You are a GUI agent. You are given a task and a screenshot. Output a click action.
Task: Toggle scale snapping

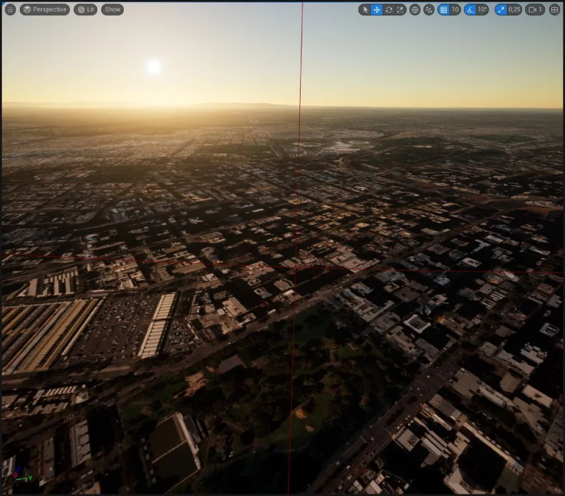tap(501, 10)
